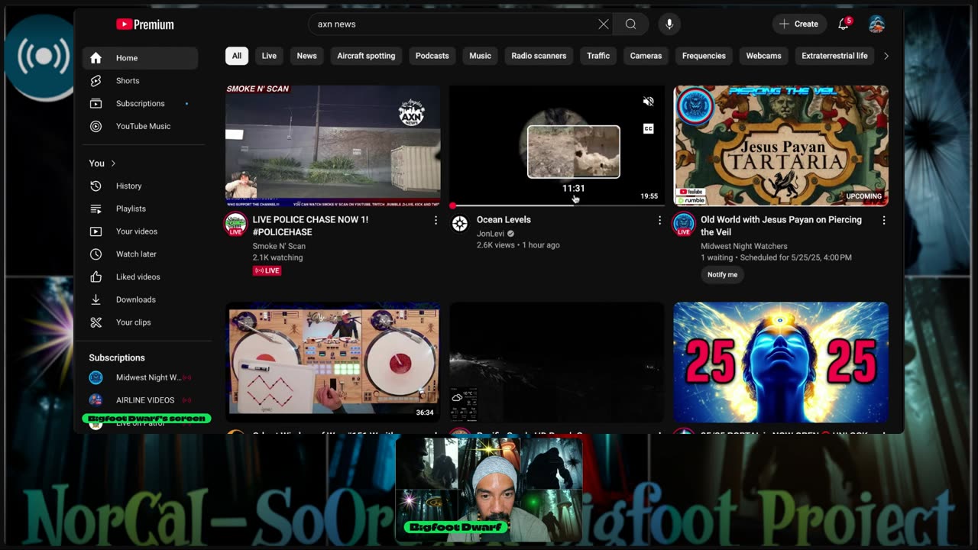The height and width of the screenshot is (550, 978).
Task: Select the Music filter chip
Action: pyautogui.click(x=480, y=56)
